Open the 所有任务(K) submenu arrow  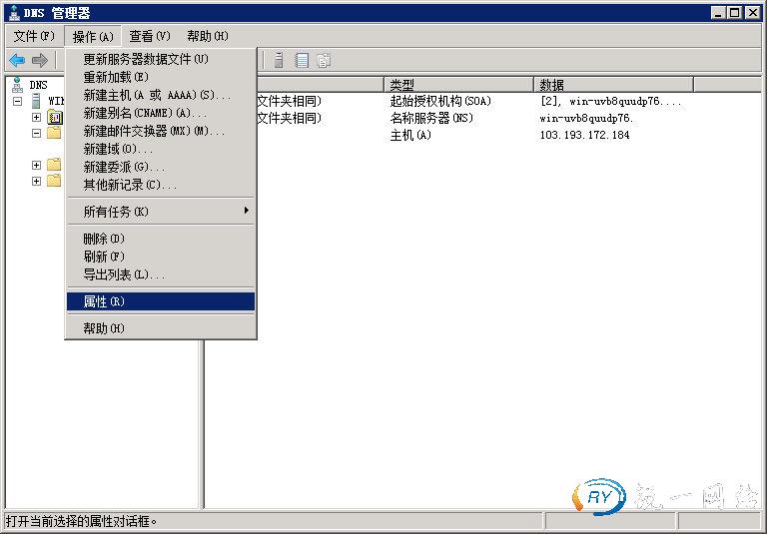coord(246,211)
